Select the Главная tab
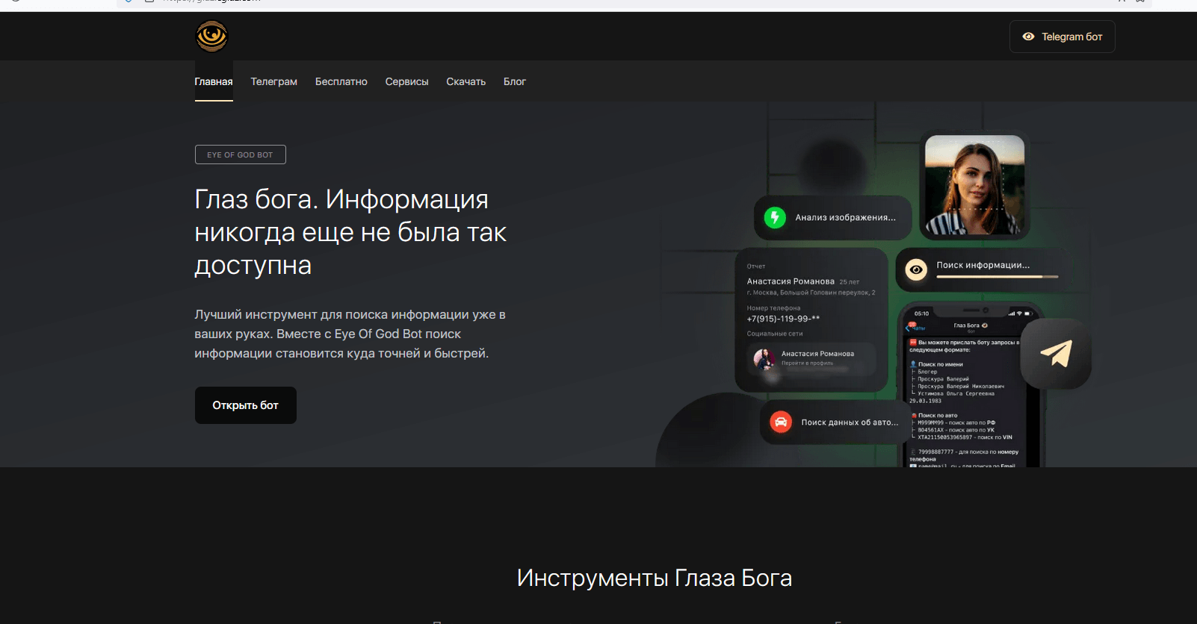The image size is (1197, 624). (x=214, y=81)
